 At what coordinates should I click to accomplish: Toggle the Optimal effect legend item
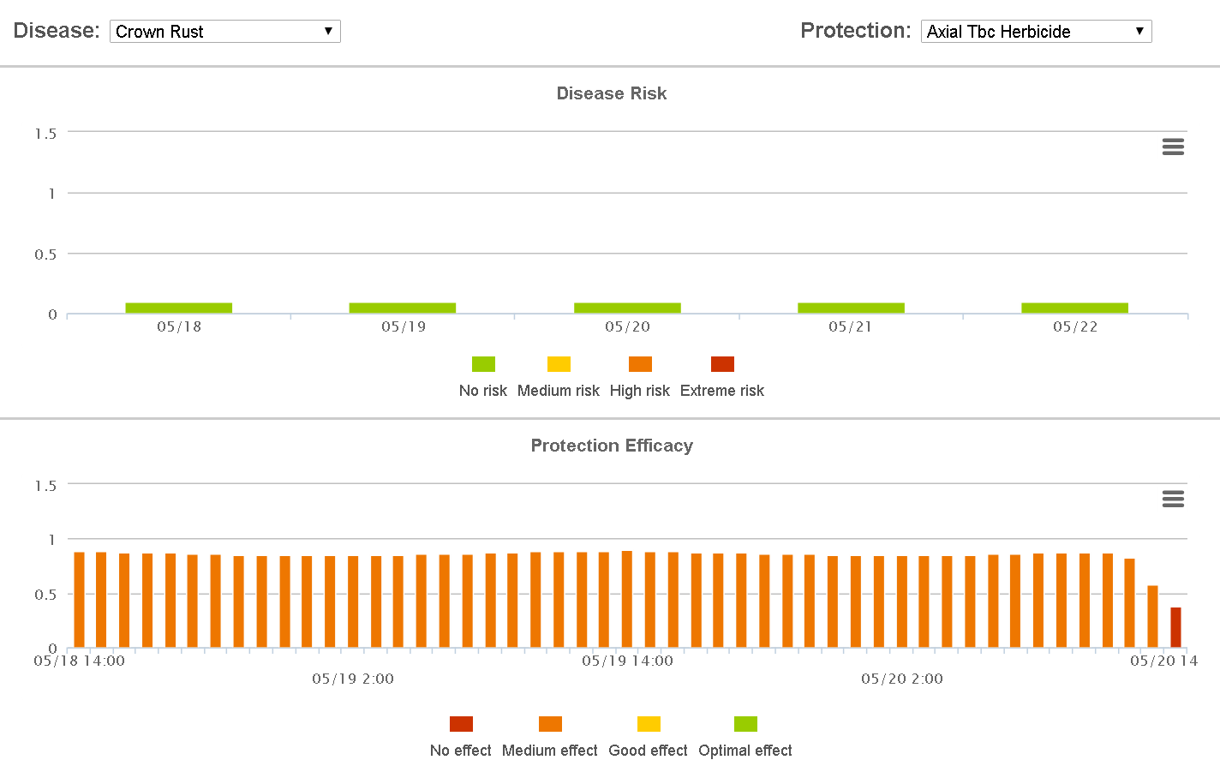745,751
